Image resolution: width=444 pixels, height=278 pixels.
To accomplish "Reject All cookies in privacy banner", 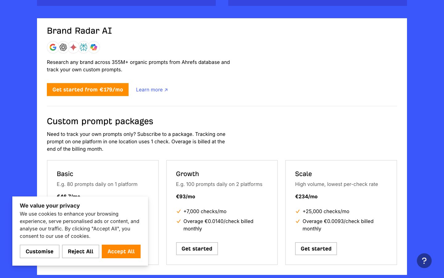I will tap(80, 251).
